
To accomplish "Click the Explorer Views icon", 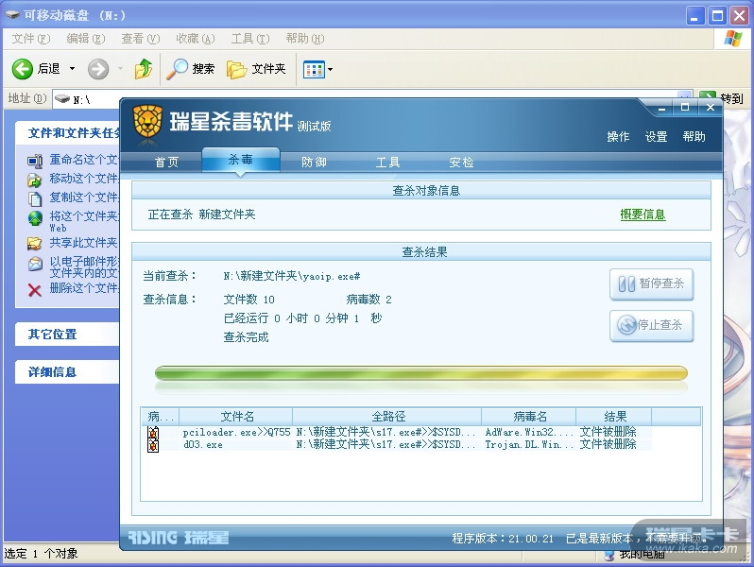I will click(314, 70).
